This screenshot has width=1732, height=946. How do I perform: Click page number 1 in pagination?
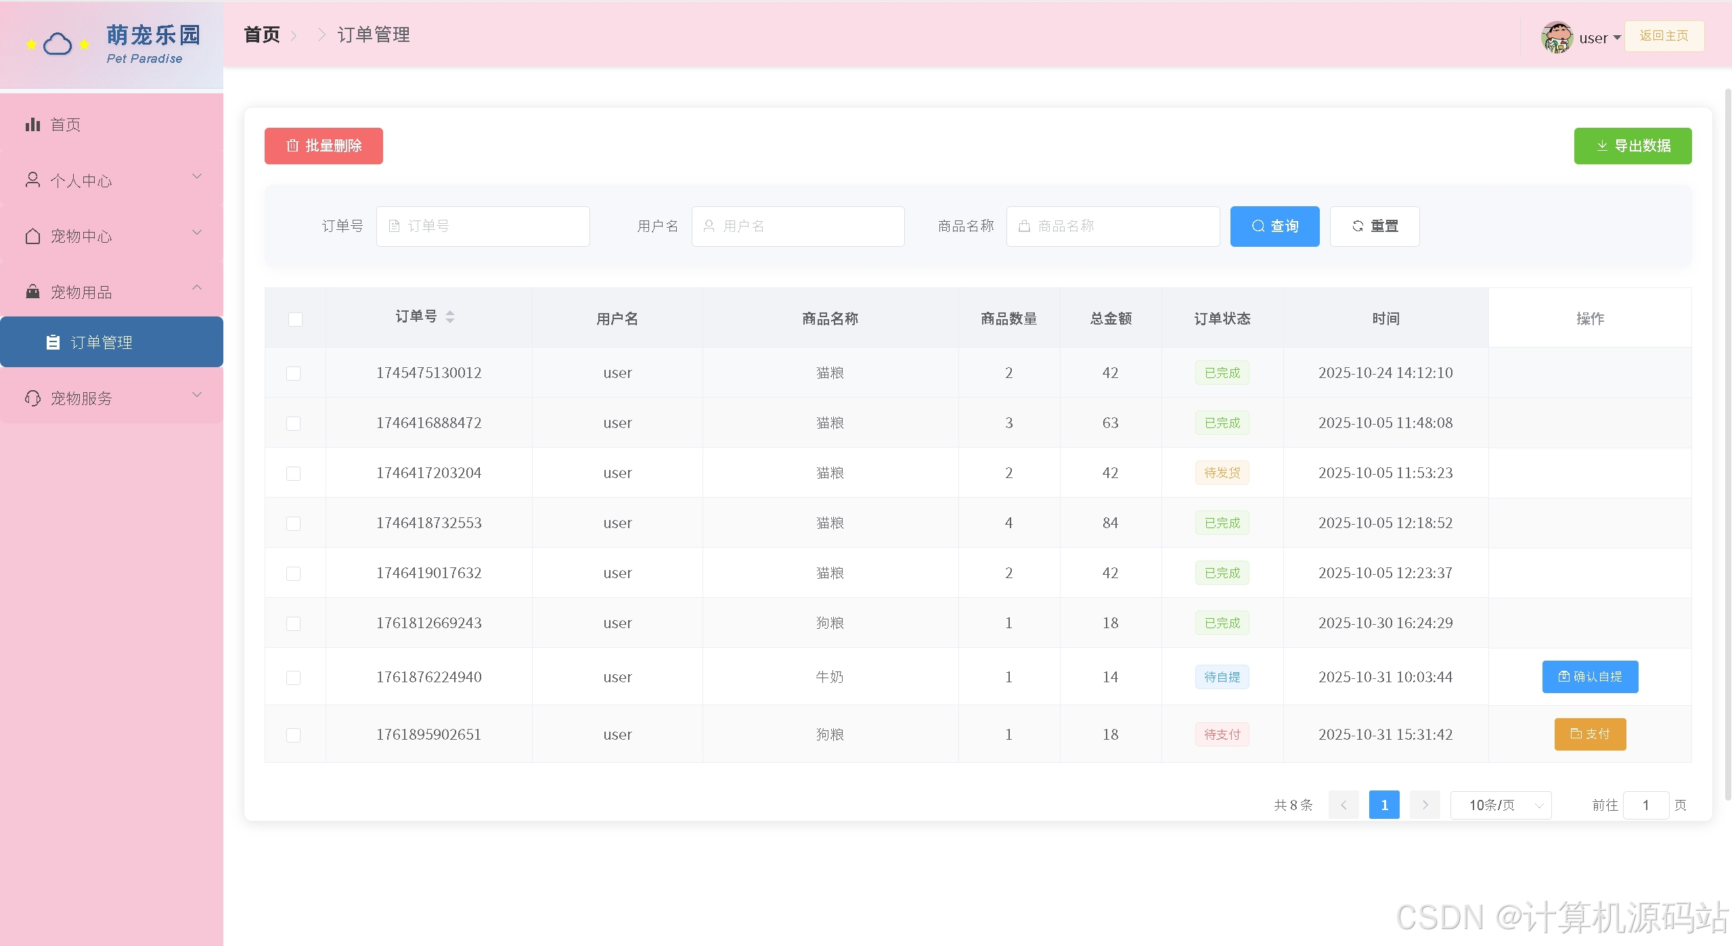click(1384, 805)
